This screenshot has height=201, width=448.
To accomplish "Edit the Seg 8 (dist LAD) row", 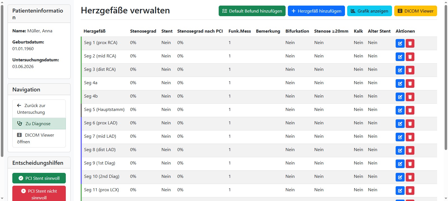I will tap(400, 151).
